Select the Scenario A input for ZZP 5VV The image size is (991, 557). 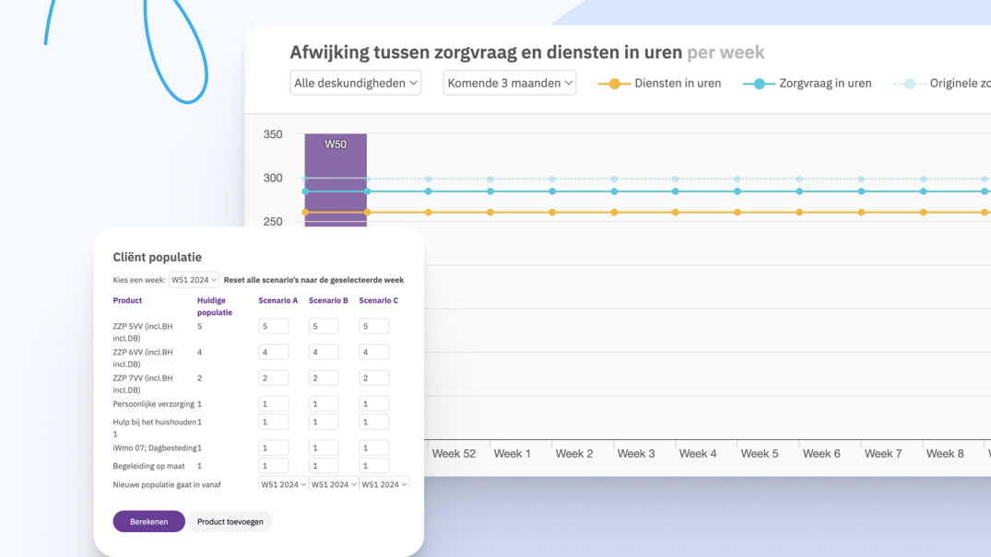point(273,326)
